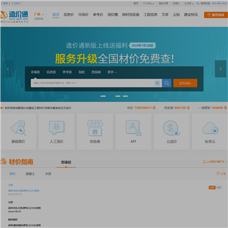
Task: Click the orange 服务商城 button
Action: 216,15
